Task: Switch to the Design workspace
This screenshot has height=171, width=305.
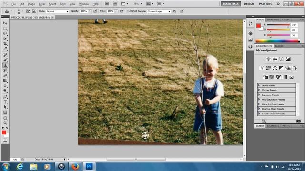Action: [249, 4]
